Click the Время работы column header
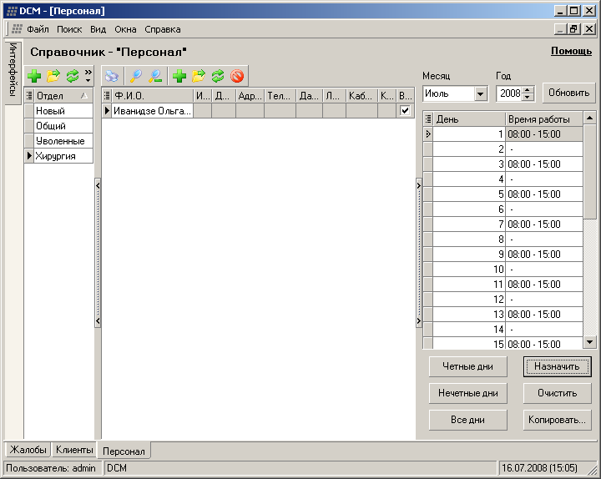Image resolution: width=601 pixels, height=479 pixels. [x=544, y=119]
